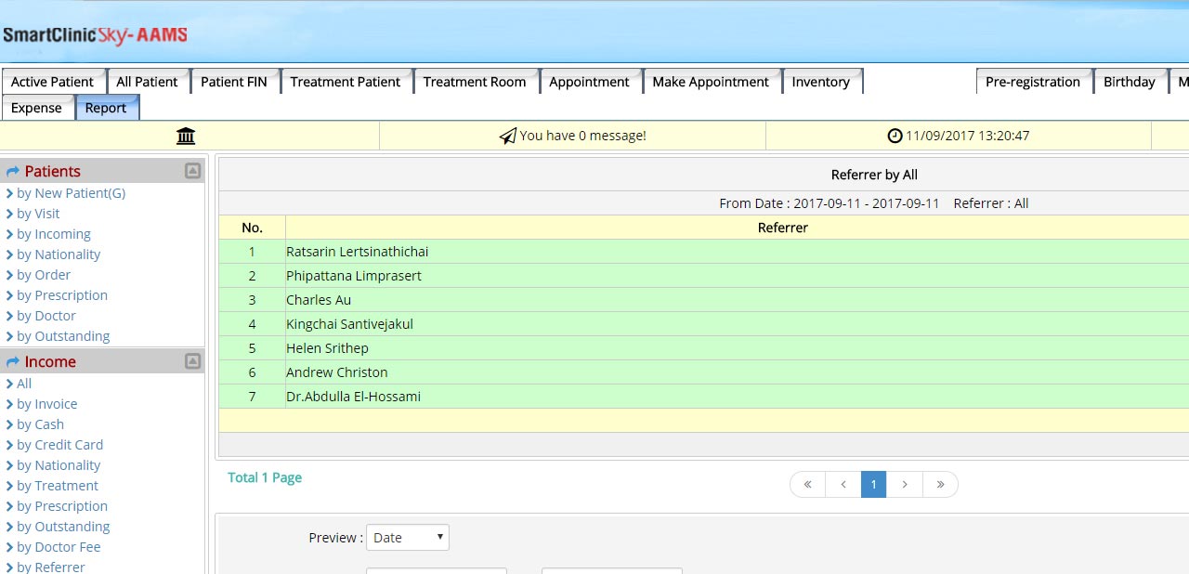Viewport: 1189px width, 574px height.
Task: Open the income by Credit Card report
Action: pos(59,445)
